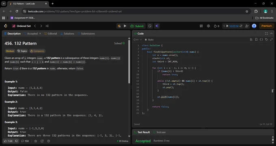This screenshot has width=276, height=146.
Task: Place cursor on line 17 st.push
Action: (168, 97)
